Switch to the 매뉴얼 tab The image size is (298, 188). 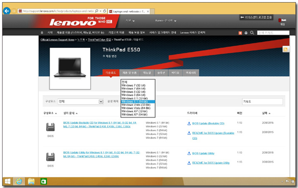(x=147, y=73)
